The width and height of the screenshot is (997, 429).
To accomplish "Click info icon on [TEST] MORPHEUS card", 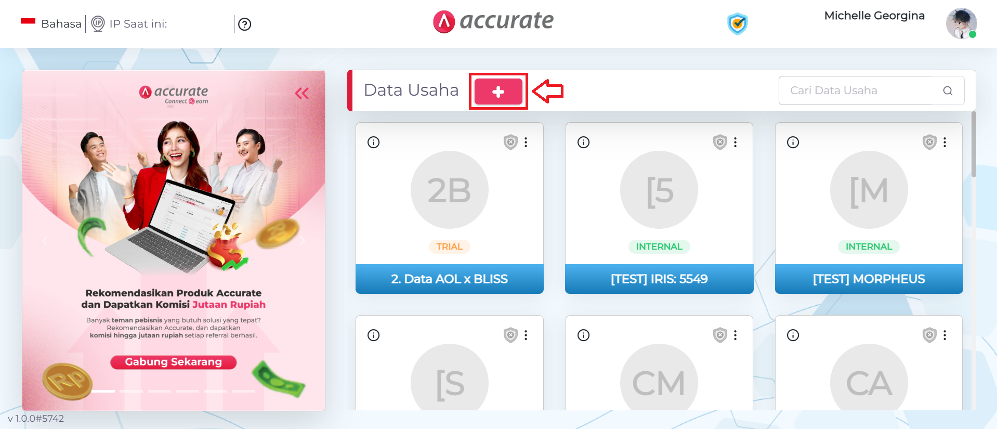I will [793, 142].
